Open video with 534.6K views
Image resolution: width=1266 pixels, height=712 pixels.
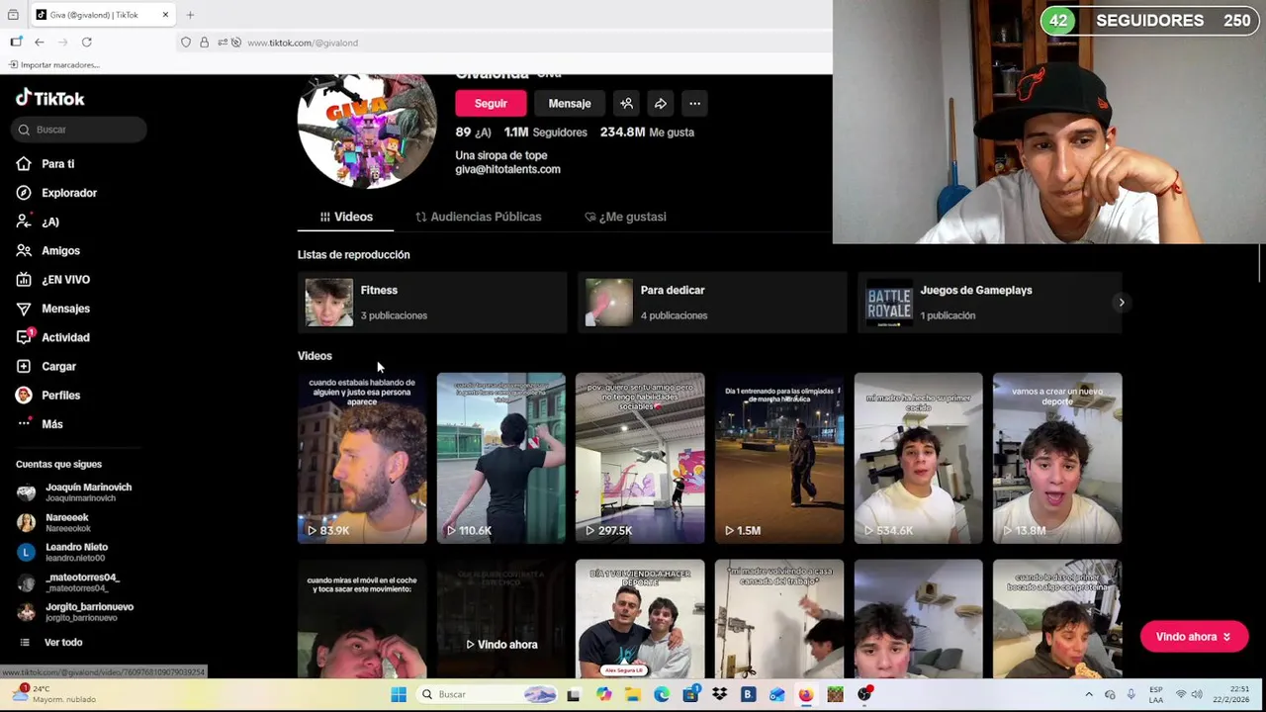tap(918, 458)
